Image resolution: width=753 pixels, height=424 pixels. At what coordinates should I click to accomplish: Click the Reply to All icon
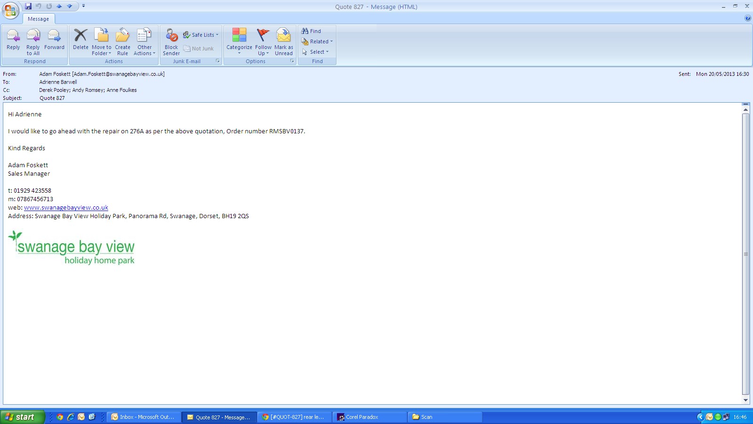click(x=33, y=41)
